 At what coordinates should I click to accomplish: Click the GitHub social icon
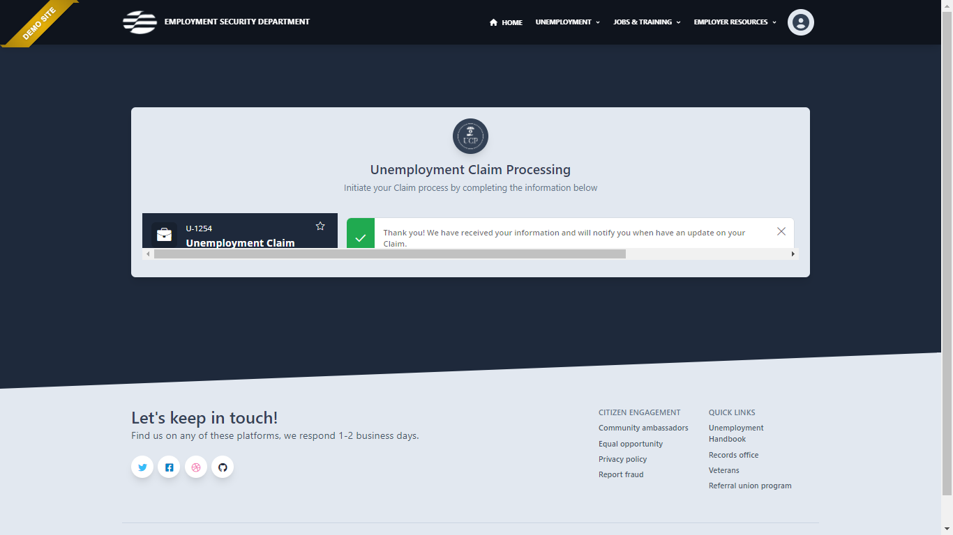pos(223,467)
